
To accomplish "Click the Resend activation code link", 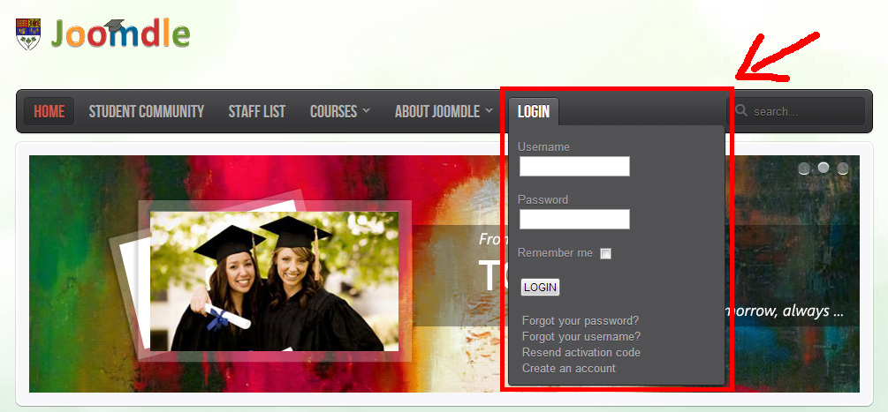I will [581, 352].
